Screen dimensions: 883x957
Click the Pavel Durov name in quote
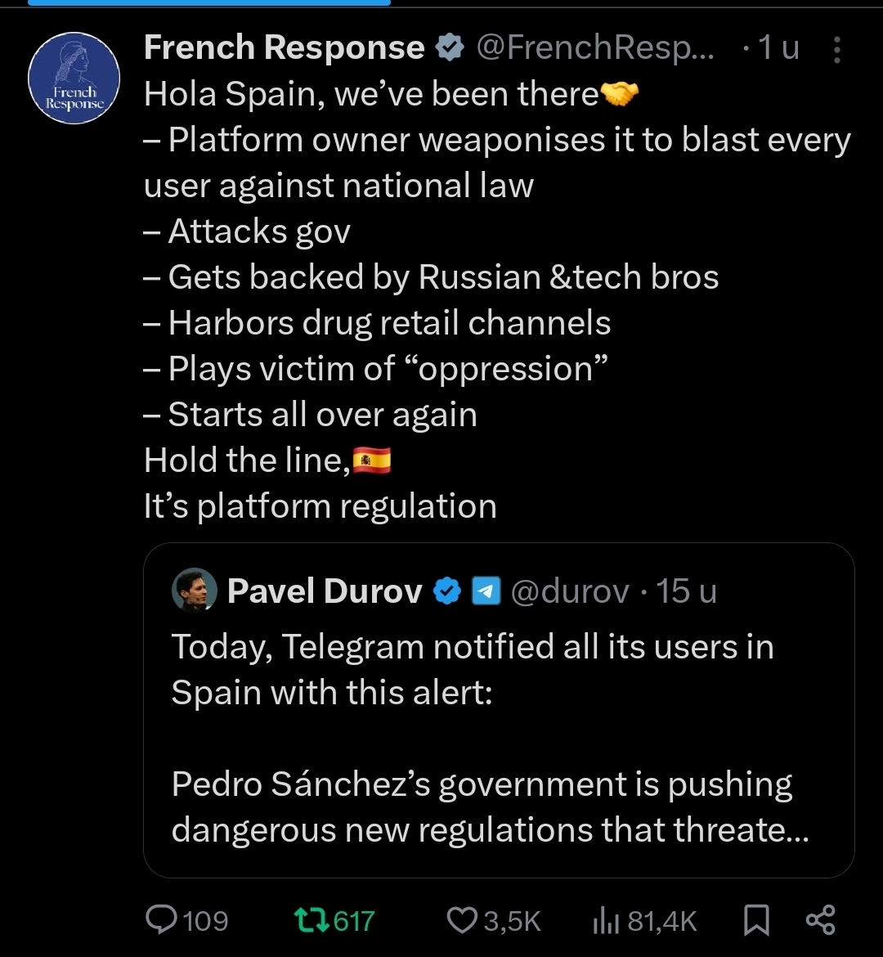coord(325,591)
